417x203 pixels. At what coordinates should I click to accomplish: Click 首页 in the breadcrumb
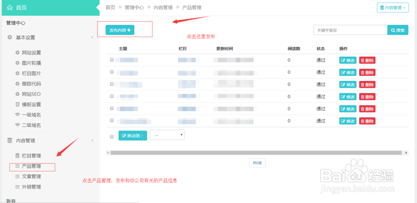point(111,8)
